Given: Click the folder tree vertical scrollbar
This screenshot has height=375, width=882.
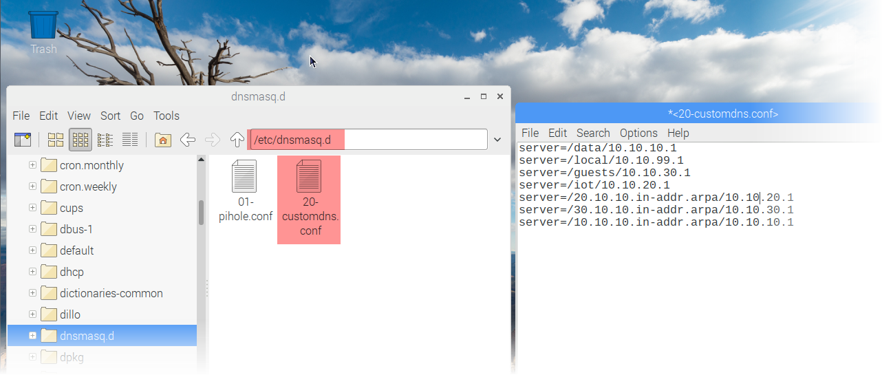Looking at the screenshot, I should coord(201,212).
